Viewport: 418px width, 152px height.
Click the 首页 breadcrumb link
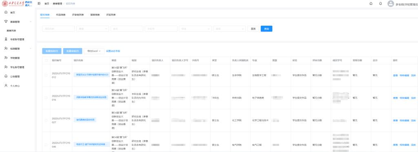[47, 4]
